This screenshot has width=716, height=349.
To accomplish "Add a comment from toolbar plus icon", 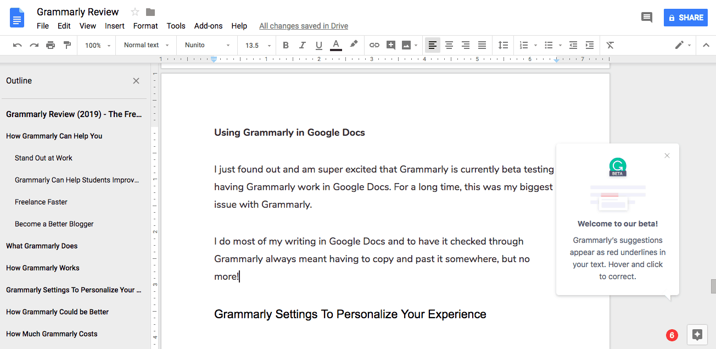I will pos(391,45).
